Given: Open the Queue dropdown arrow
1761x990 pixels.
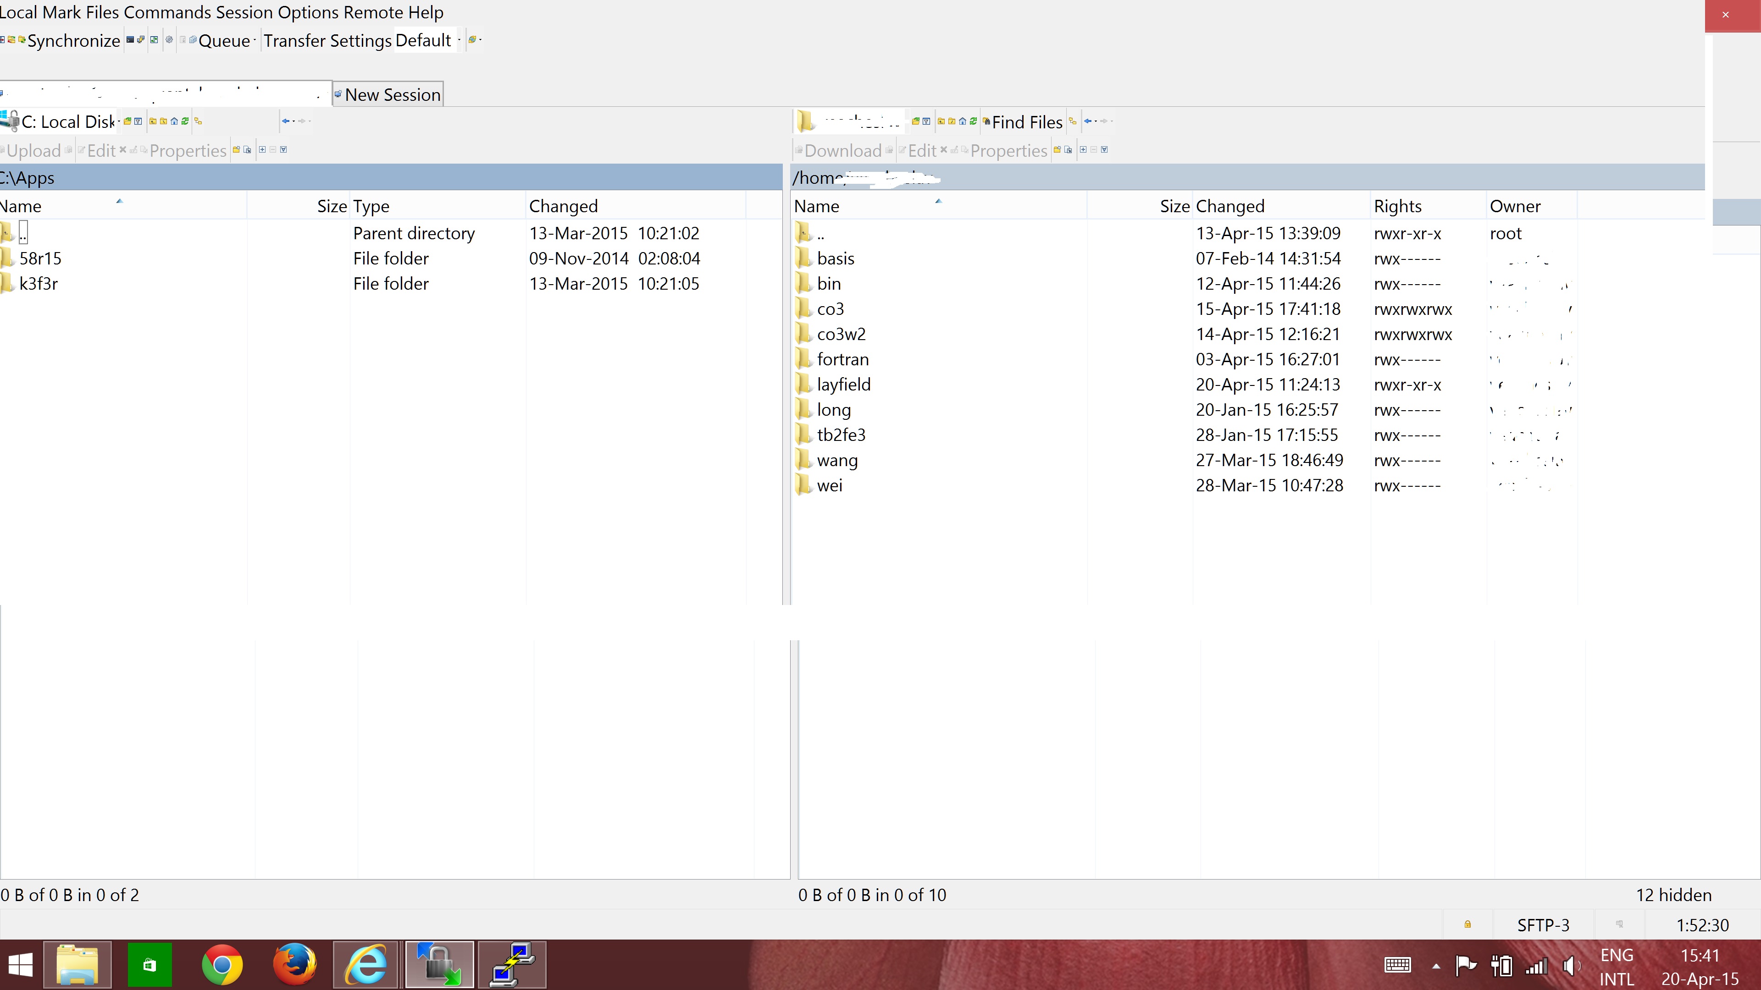Looking at the screenshot, I should coord(255,40).
